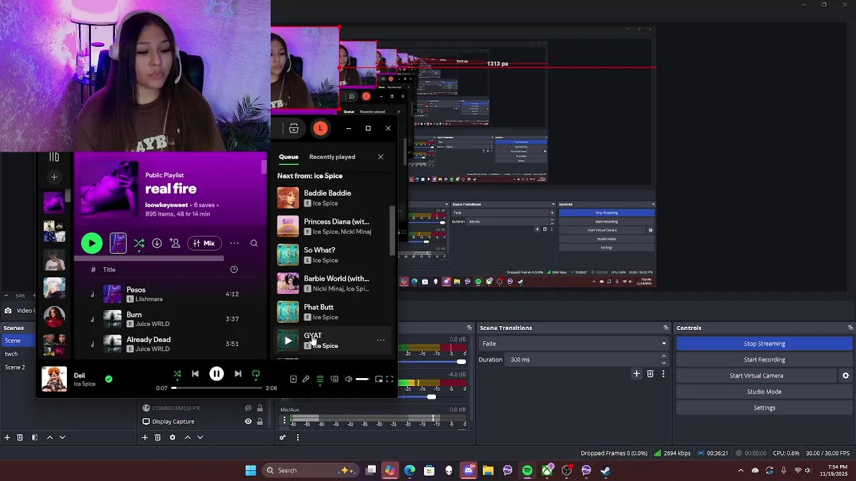Skip to the next track
Viewport: 856px width, 481px height.
(238, 374)
